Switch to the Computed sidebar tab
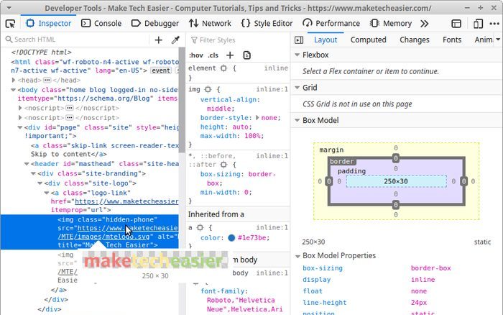 (368, 40)
